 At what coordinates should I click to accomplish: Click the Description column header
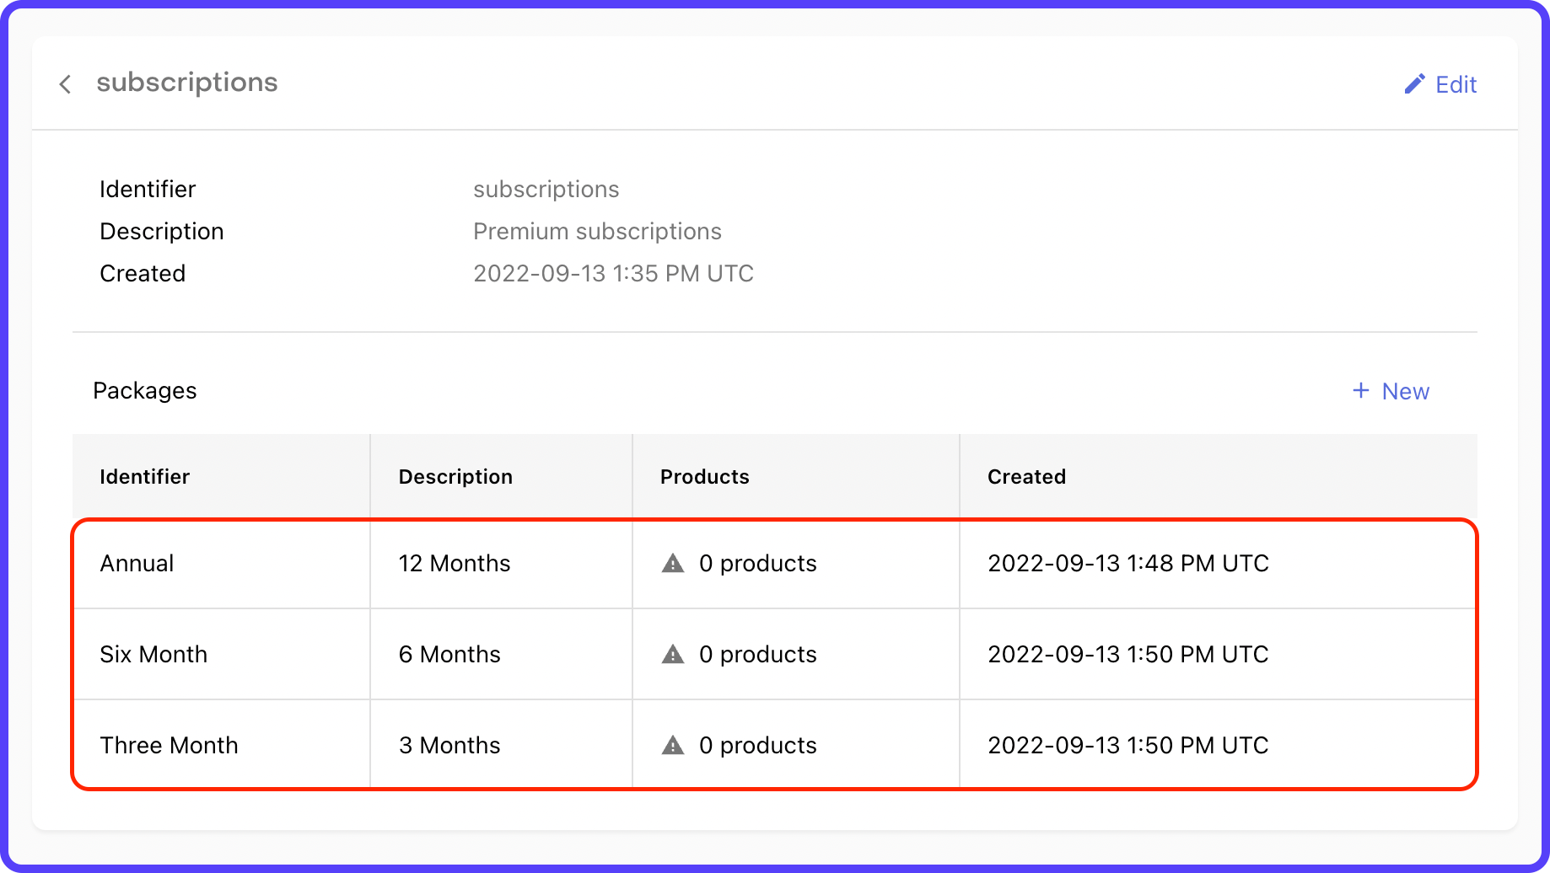(455, 477)
